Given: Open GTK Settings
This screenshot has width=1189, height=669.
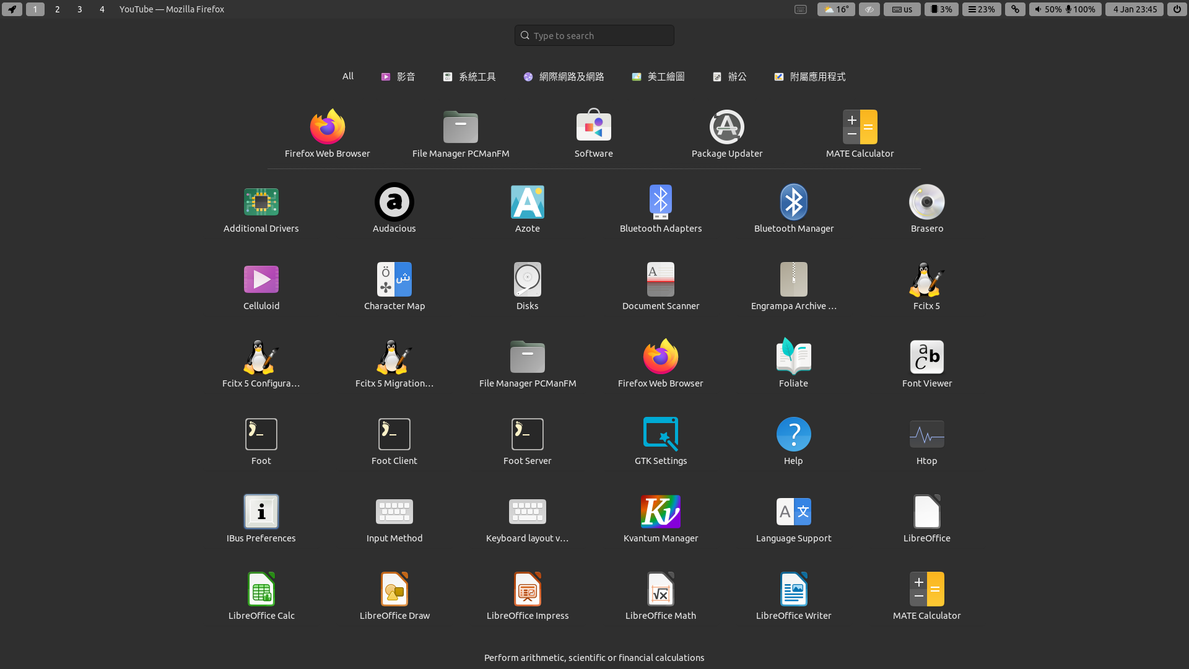Looking at the screenshot, I should pyautogui.click(x=661, y=442).
